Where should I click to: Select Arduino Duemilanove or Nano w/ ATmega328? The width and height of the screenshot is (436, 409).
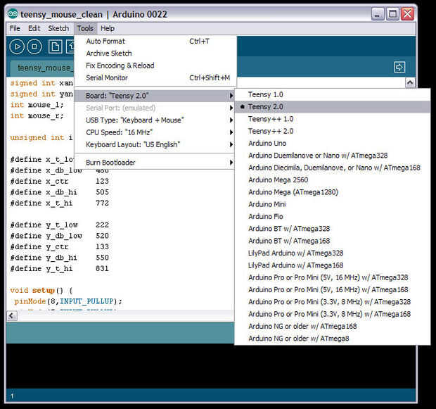tap(333, 156)
